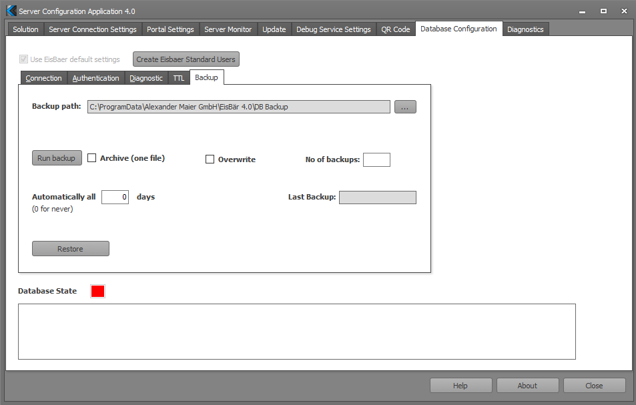This screenshot has width=636, height=405.
Task: Click the 'Backup path:' label
Action: pyautogui.click(x=56, y=106)
